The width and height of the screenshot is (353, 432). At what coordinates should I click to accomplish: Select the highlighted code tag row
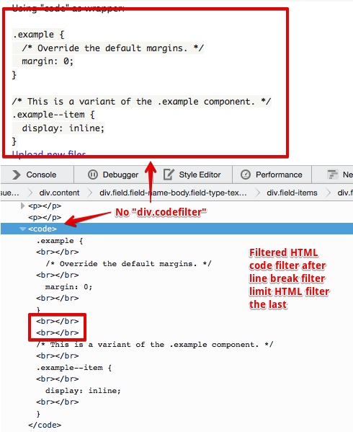(x=176, y=229)
